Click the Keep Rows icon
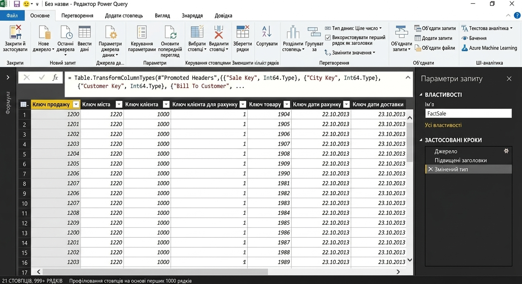This screenshot has width=522, height=284. (x=242, y=32)
